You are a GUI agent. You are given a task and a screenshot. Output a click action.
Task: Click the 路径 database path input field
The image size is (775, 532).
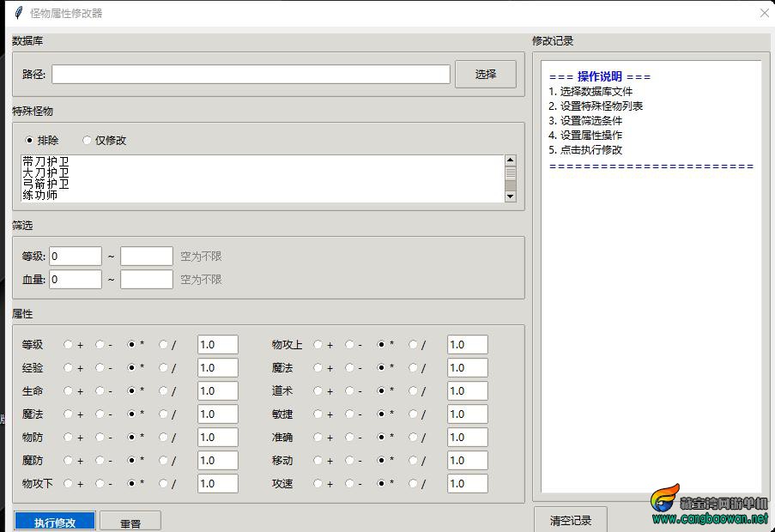251,74
